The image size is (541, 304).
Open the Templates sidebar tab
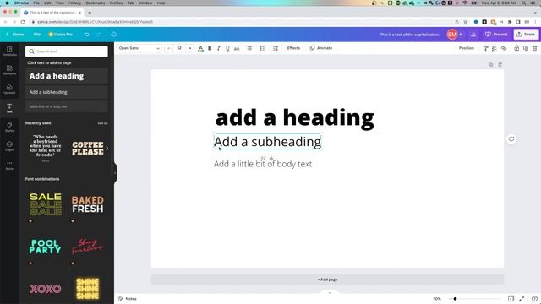coord(9,51)
